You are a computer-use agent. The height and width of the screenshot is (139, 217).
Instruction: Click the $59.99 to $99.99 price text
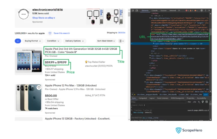pyautogui.click(x=56, y=62)
